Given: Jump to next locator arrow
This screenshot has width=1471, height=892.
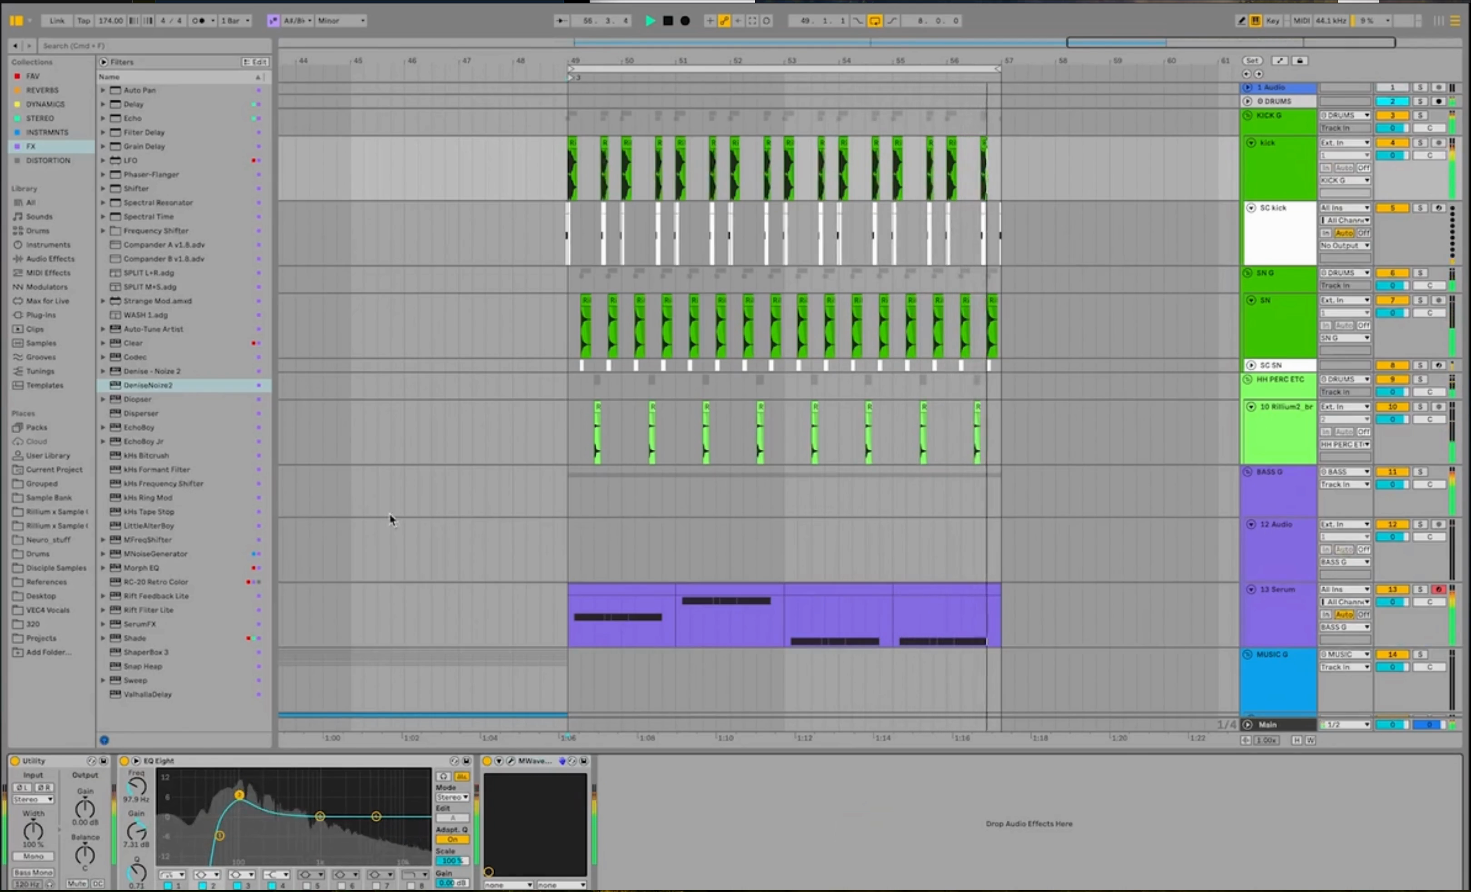Looking at the screenshot, I should (1258, 74).
